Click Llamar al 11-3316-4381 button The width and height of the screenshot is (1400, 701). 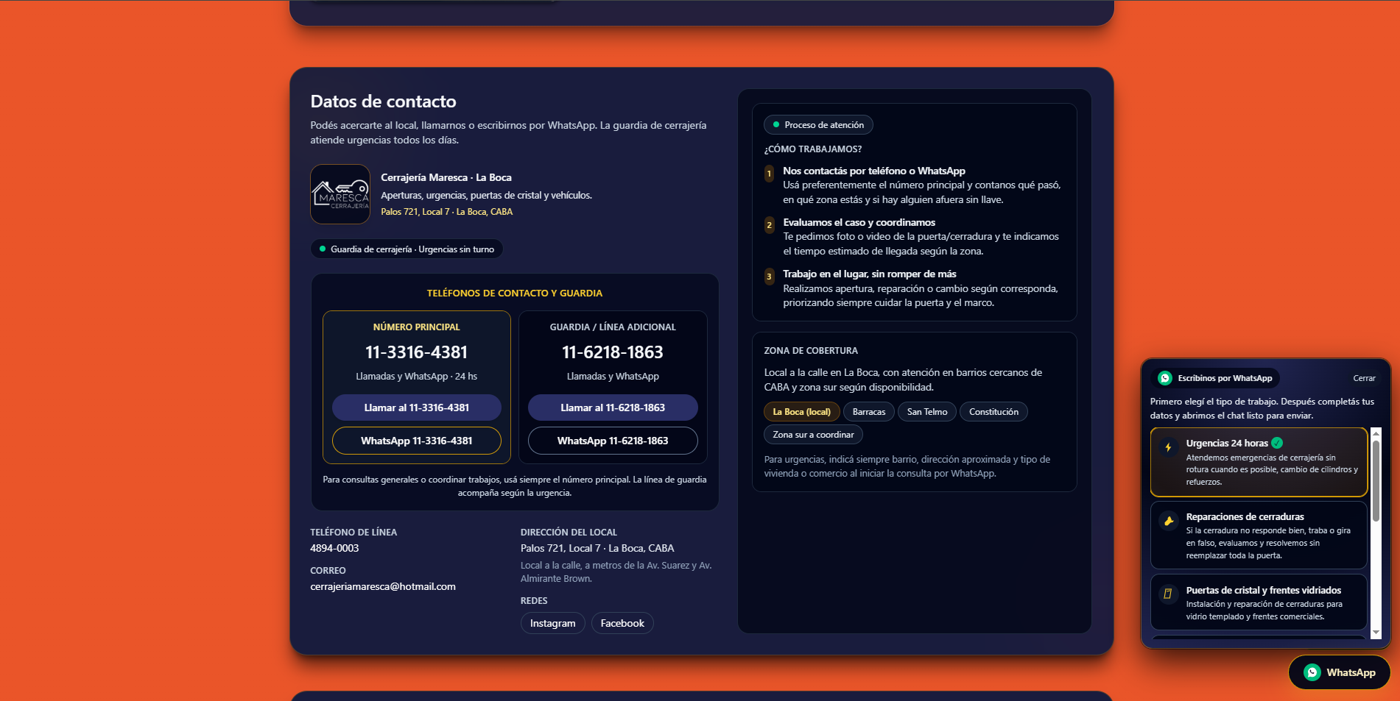point(416,407)
